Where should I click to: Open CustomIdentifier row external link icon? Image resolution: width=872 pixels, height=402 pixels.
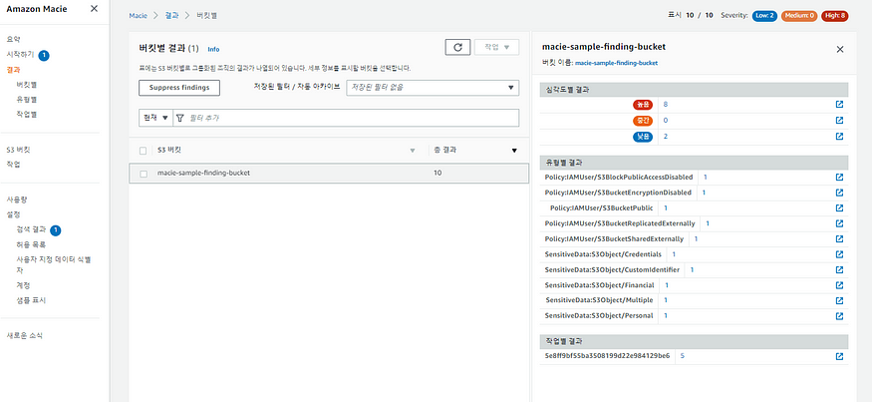[x=839, y=270]
